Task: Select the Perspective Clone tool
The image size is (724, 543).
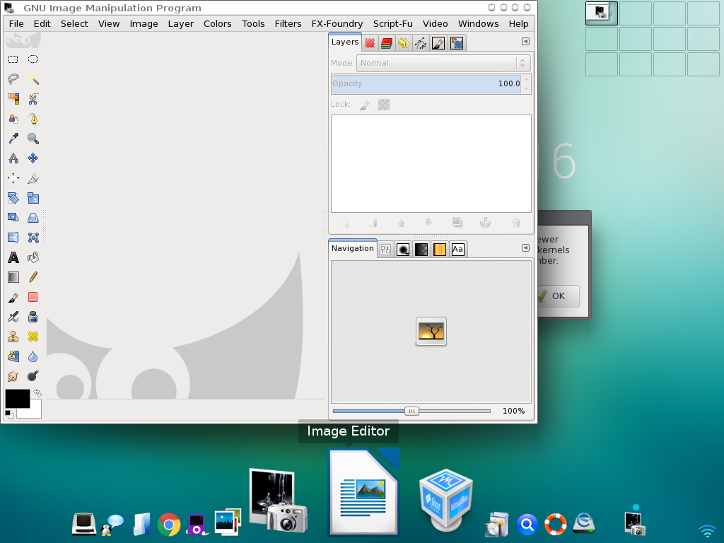Action: [x=13, y=356]
